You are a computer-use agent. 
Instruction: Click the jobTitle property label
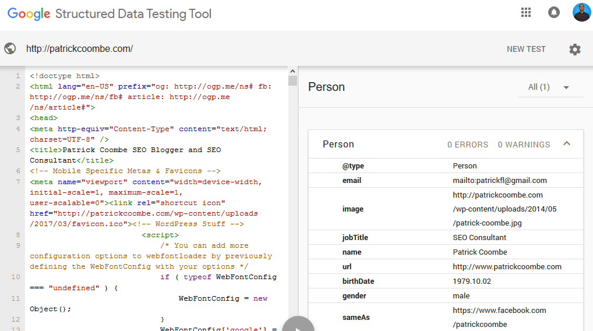[x=355, y=238]
